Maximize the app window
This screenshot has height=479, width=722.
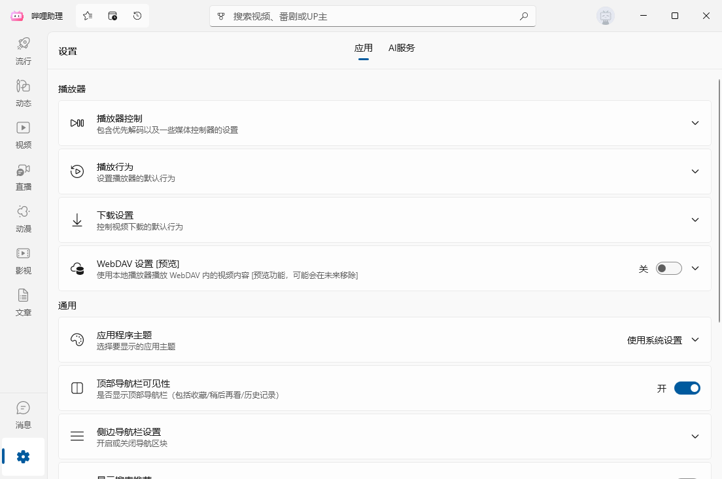pyautogui.click(x=674, y=16)
